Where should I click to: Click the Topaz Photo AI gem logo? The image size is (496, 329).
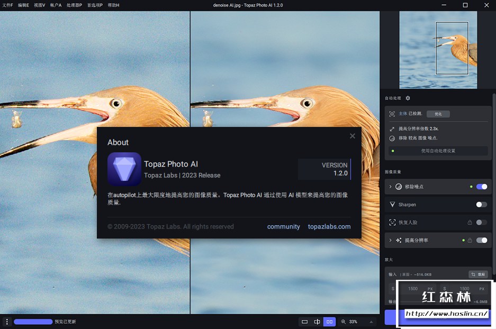click(x=124, y=169)
